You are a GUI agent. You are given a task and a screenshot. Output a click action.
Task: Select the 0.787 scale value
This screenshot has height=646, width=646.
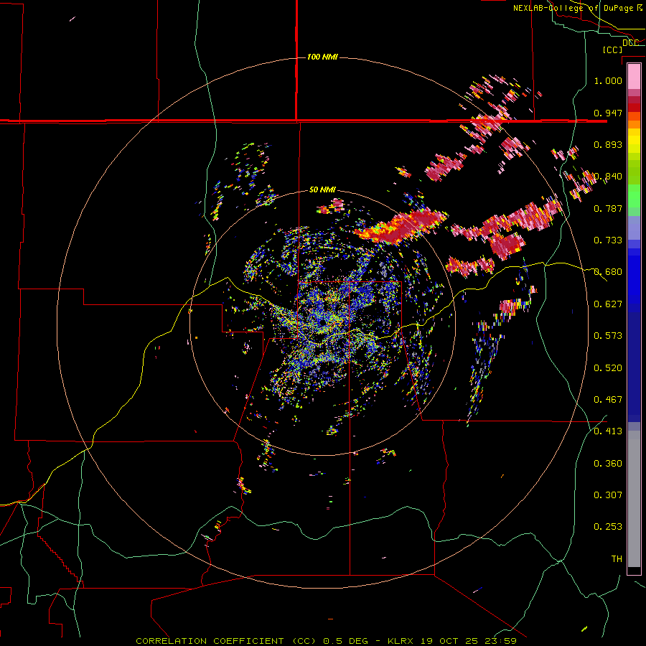pyautogui.click(x=608, y=208)
